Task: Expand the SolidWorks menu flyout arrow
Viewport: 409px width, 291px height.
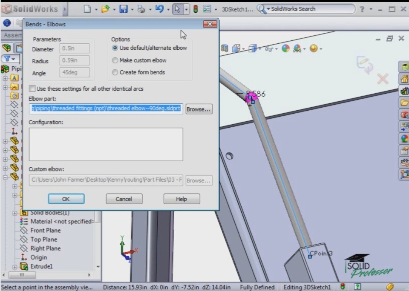Action: tap(65, 9)
